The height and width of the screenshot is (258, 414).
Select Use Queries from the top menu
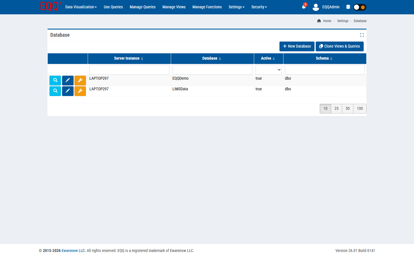tap(113, 7)
